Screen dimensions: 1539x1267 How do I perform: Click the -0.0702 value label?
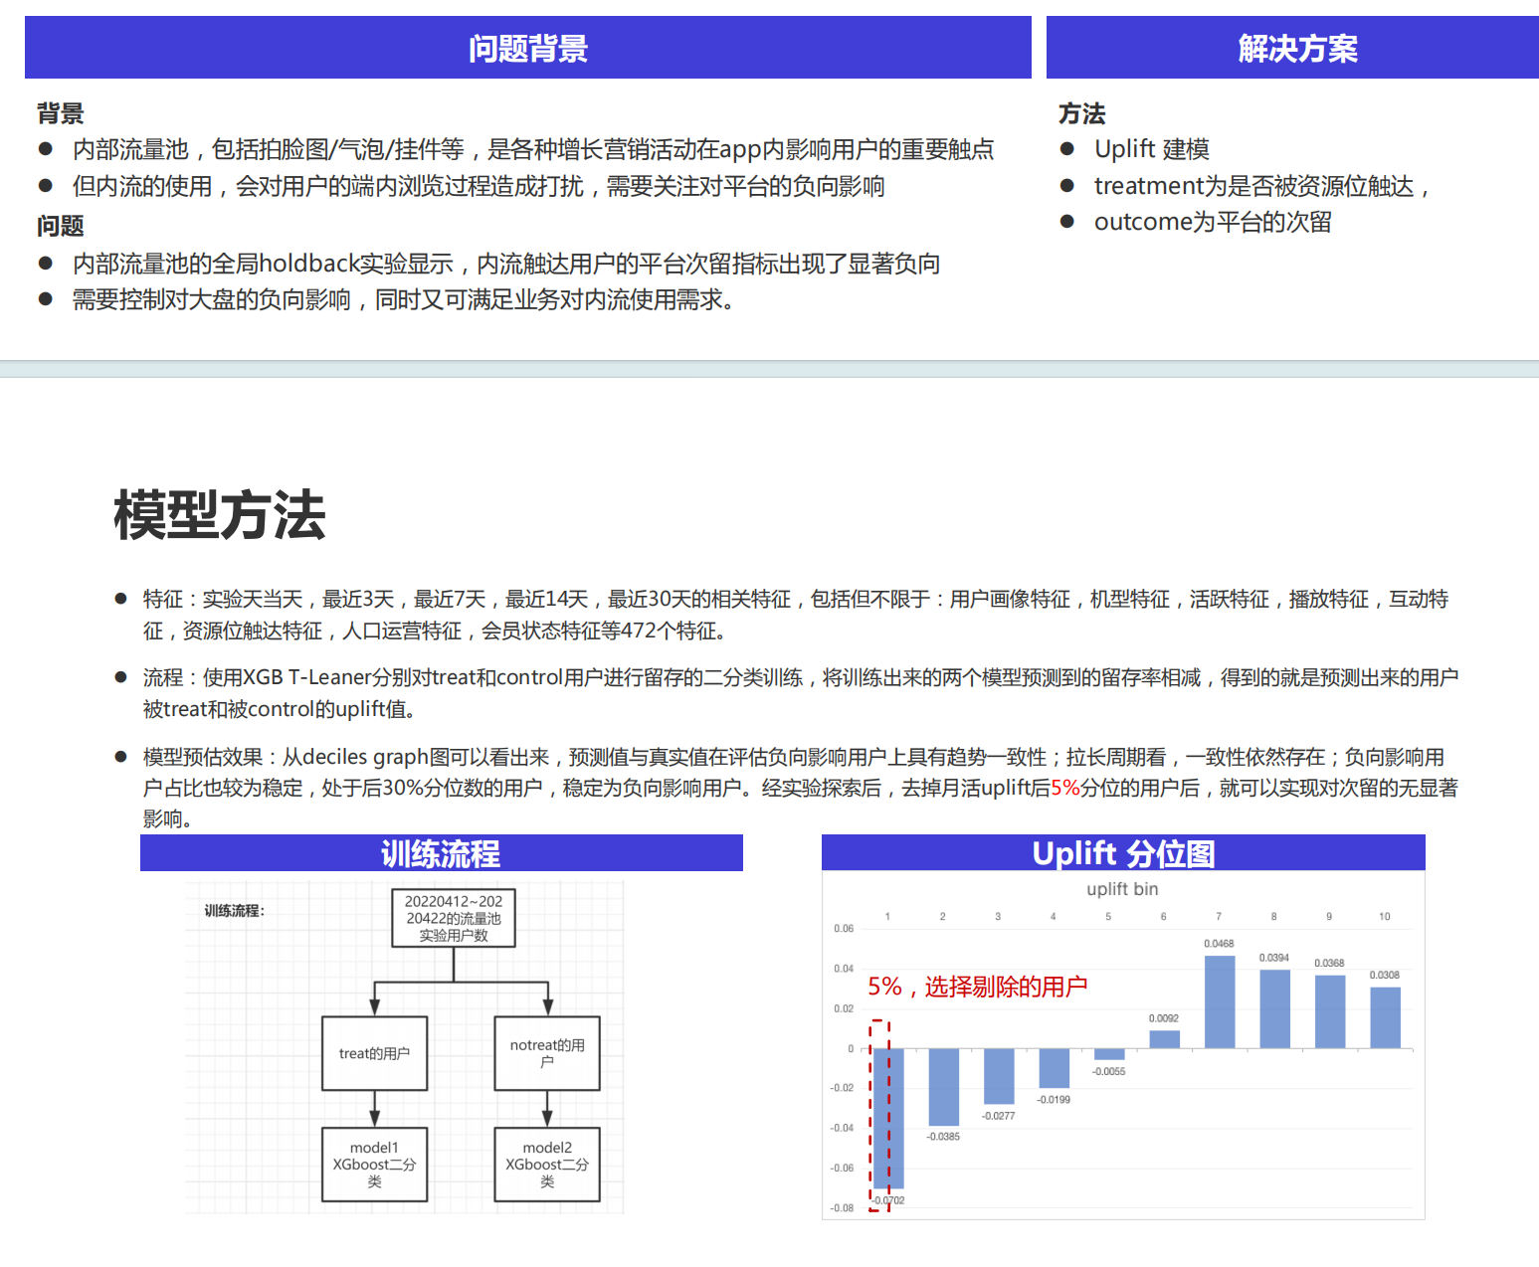pyautogui.click(x=887, y=1200)
